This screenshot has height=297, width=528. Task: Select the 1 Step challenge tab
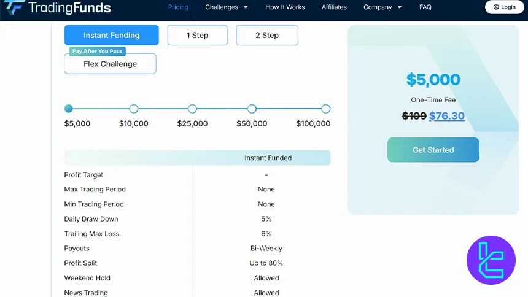coord(197,35)
